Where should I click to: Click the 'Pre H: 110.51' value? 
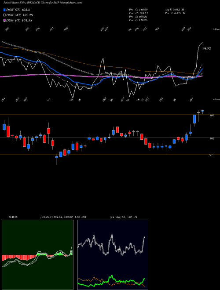(x=138, y=13)
